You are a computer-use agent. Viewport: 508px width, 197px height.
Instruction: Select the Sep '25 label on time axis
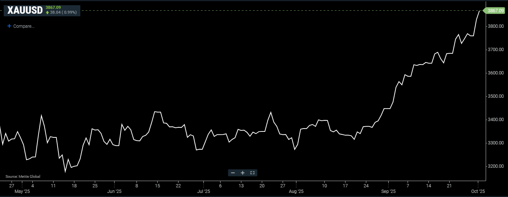(388, 191)
